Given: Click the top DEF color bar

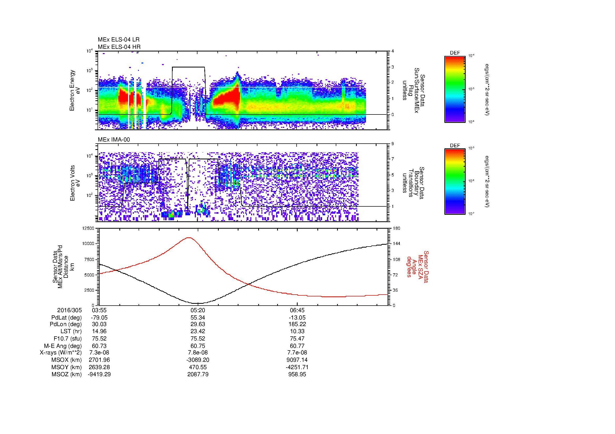Looking at the screenshot, I should (455, 89).
